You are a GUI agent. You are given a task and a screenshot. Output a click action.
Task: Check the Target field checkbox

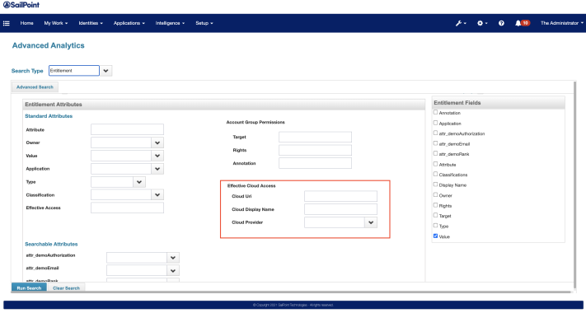(x=435, y=215)
